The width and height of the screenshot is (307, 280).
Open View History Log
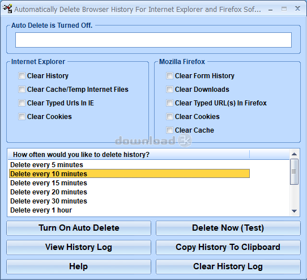(79, 247)
